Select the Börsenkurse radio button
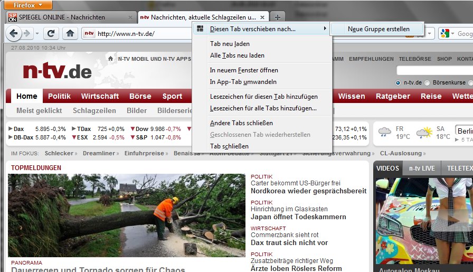The height and width of the screenshot is (272, 473). tap(428, 83)
